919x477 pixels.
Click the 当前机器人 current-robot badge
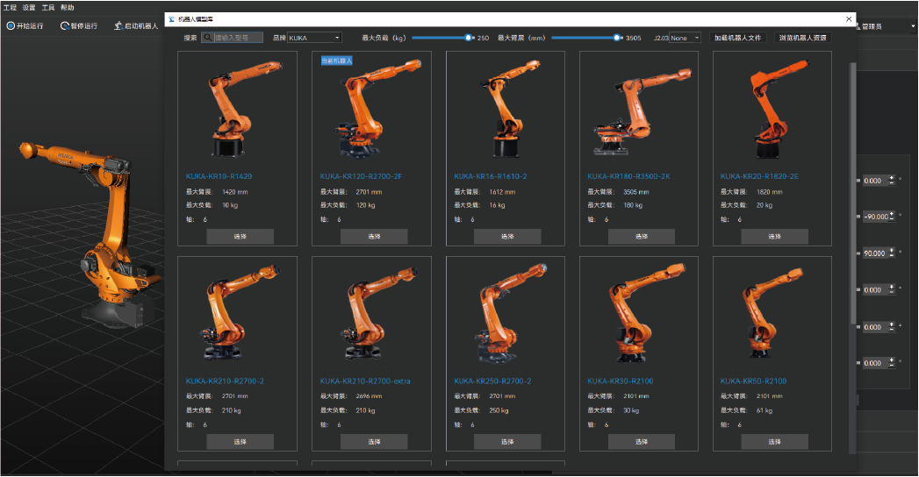tap(336, 61)
